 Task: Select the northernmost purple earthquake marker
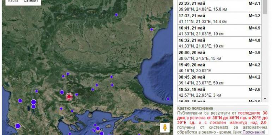pos(116,15)
